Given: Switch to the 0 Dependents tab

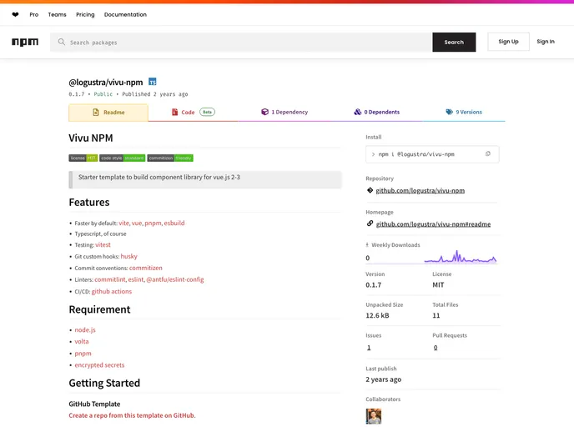Looking at the screenshot, I should 377,112.
